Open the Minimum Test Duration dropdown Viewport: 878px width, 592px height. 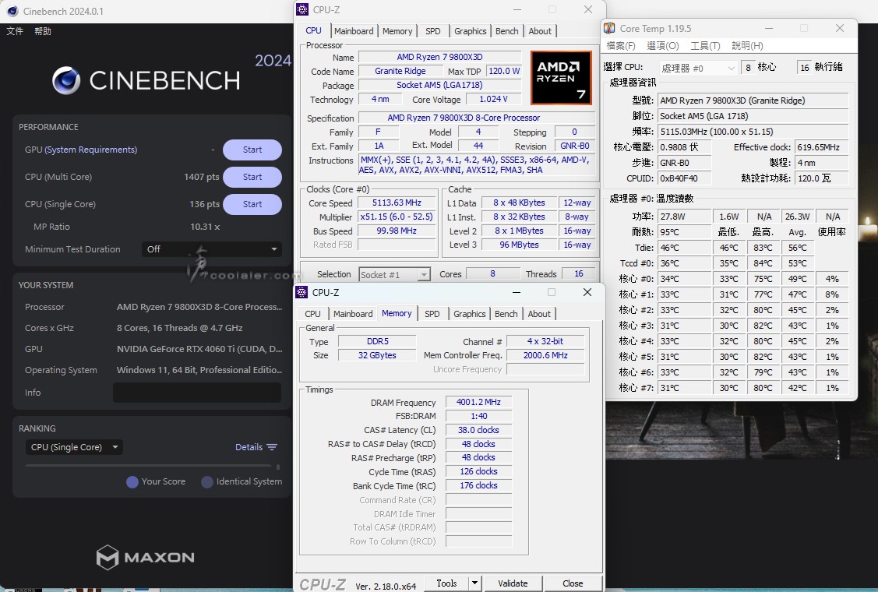coord(212,249)
